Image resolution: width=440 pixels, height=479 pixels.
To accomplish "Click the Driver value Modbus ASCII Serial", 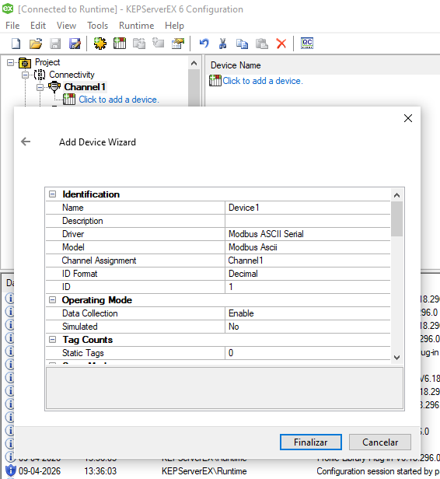I will (308, 234).
